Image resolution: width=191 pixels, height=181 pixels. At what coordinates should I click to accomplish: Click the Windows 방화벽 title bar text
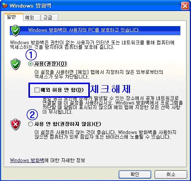[30, 6]
